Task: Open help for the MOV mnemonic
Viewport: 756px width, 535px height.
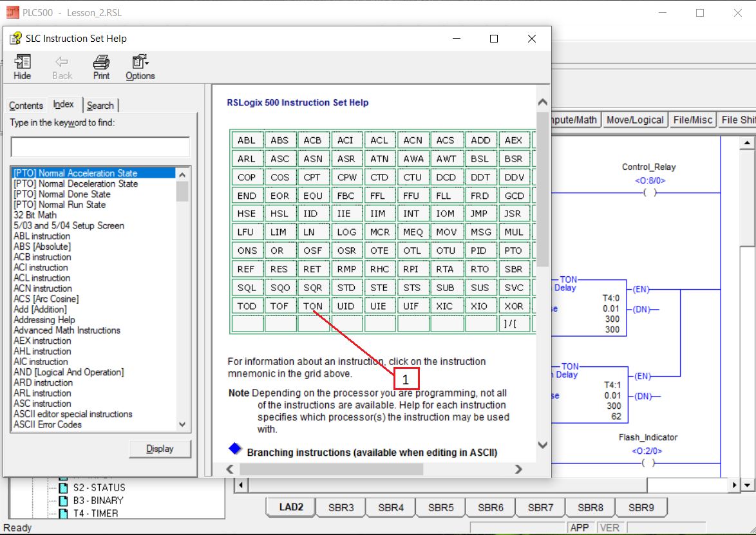Action: point(446,232)
